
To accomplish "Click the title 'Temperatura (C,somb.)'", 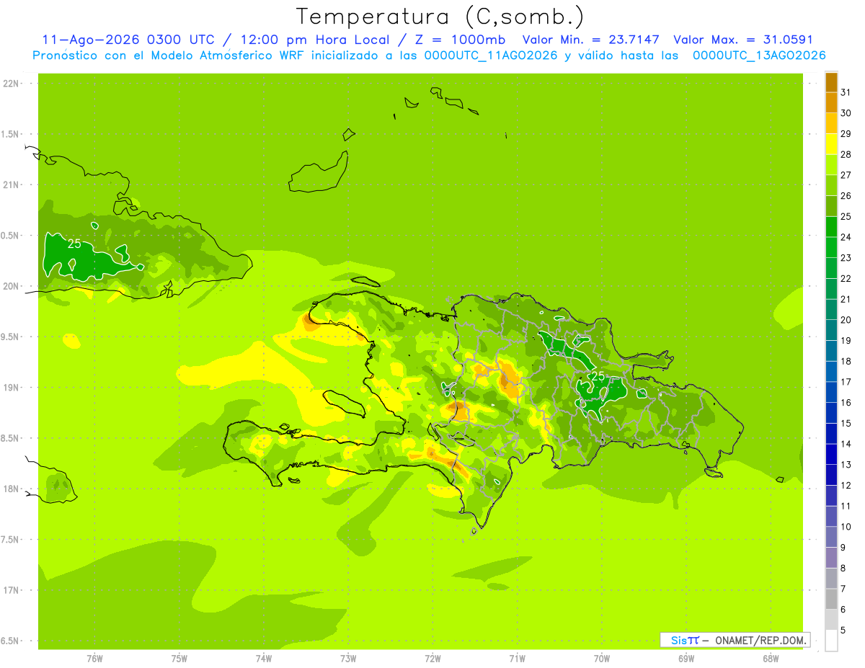I will pyautogui.click(x=440, y=17).
